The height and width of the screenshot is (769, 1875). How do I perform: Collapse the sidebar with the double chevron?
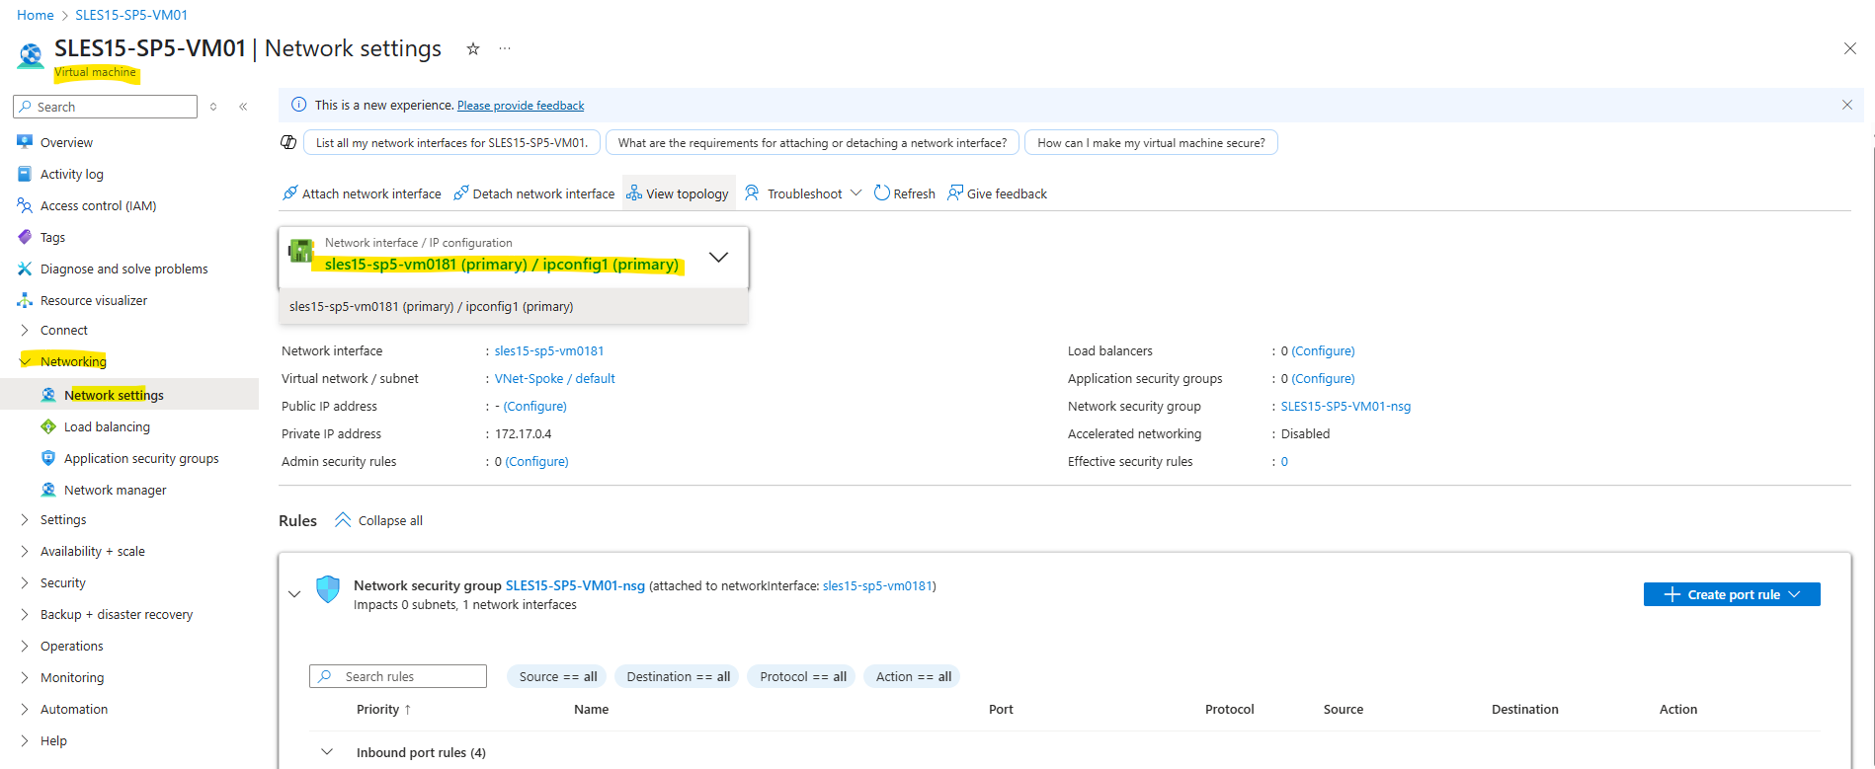[243, 107]
